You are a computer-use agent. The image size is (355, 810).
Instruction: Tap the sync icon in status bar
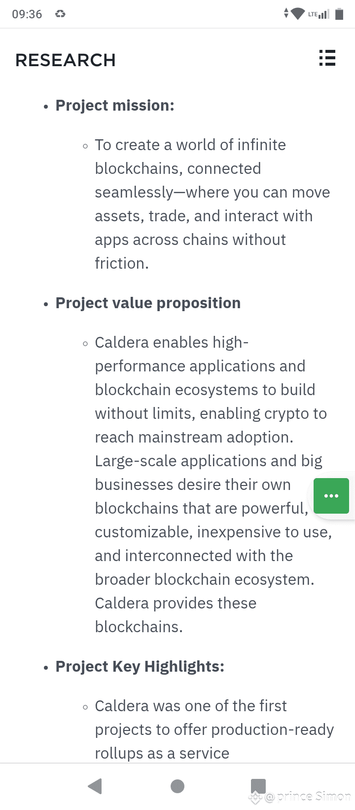click(60, 14)
